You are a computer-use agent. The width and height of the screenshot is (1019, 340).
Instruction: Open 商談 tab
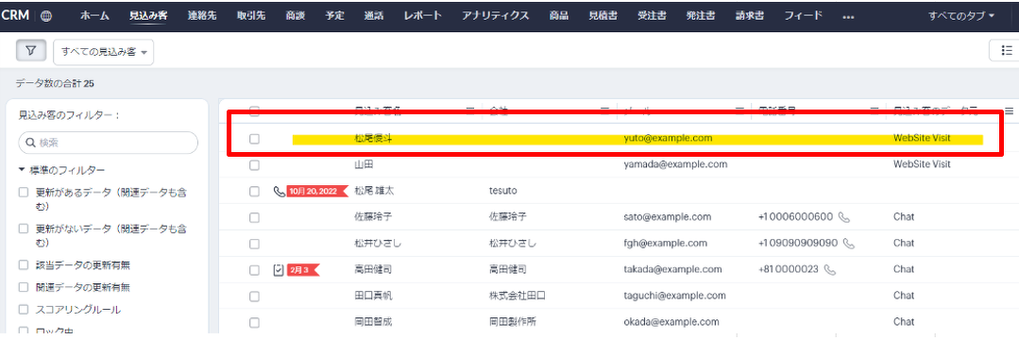tap(296, 16)
